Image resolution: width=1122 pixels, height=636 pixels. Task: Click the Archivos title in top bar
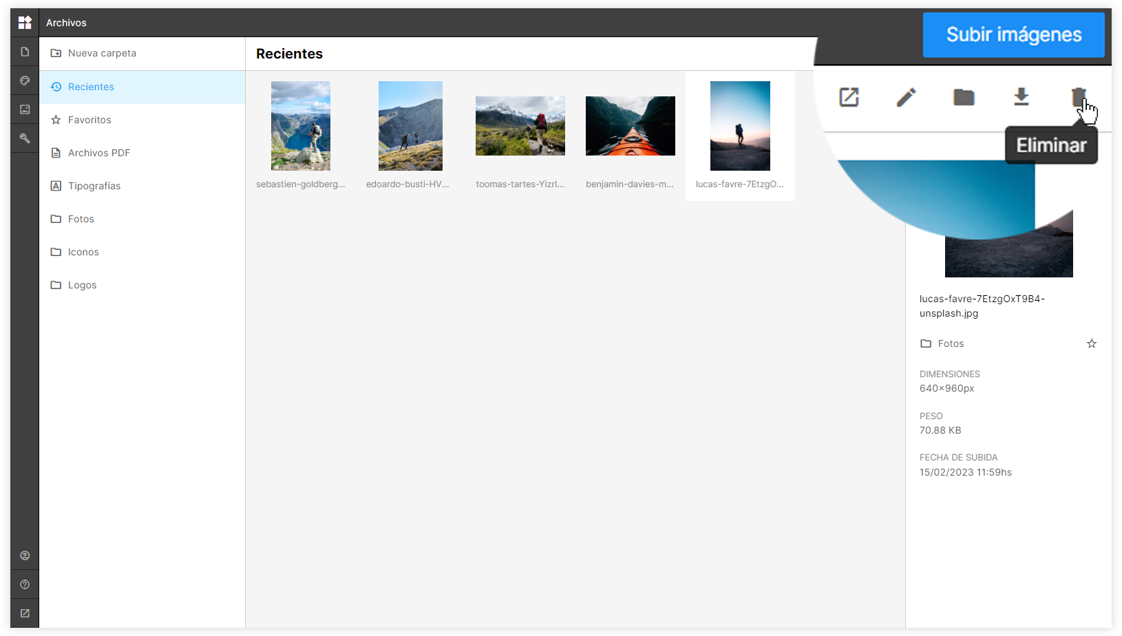[66, 23]
